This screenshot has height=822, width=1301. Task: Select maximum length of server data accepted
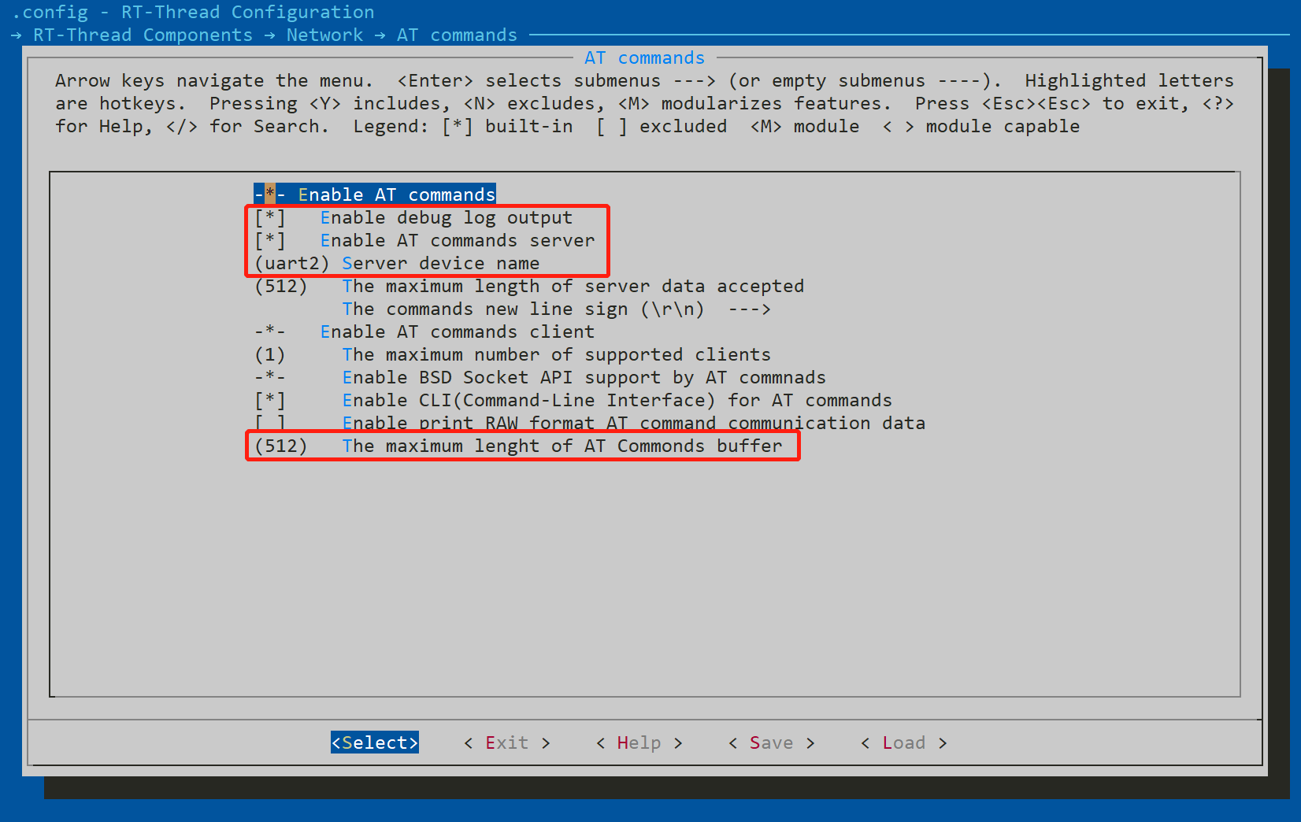[x=529, y=286]
